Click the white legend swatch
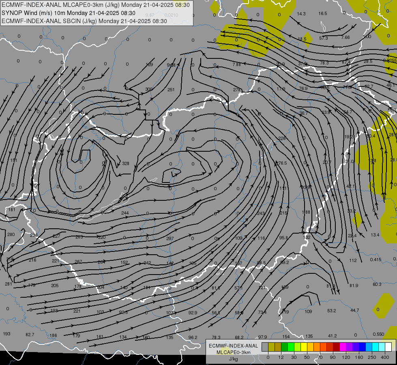The height and width of the screenshot is (365, 397). pyautogui.click(x=388, y=347)
